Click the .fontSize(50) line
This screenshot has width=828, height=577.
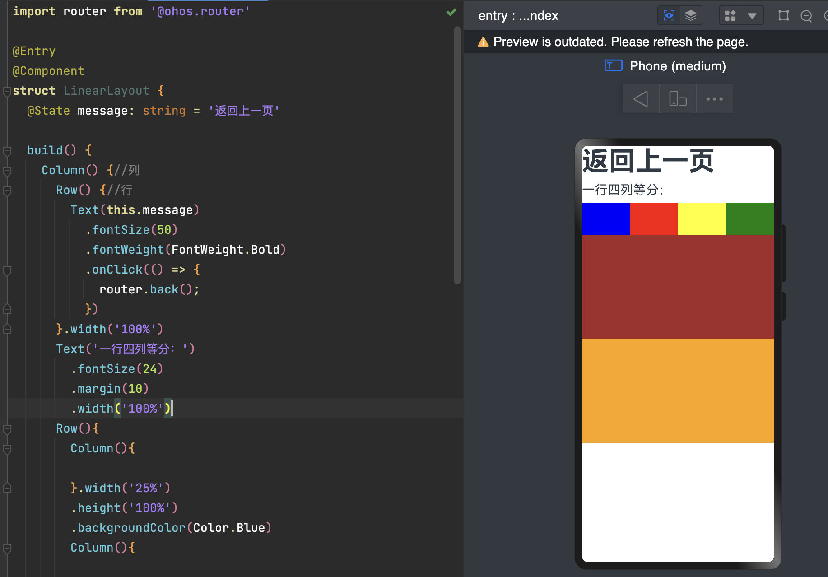tap(131, 230)
